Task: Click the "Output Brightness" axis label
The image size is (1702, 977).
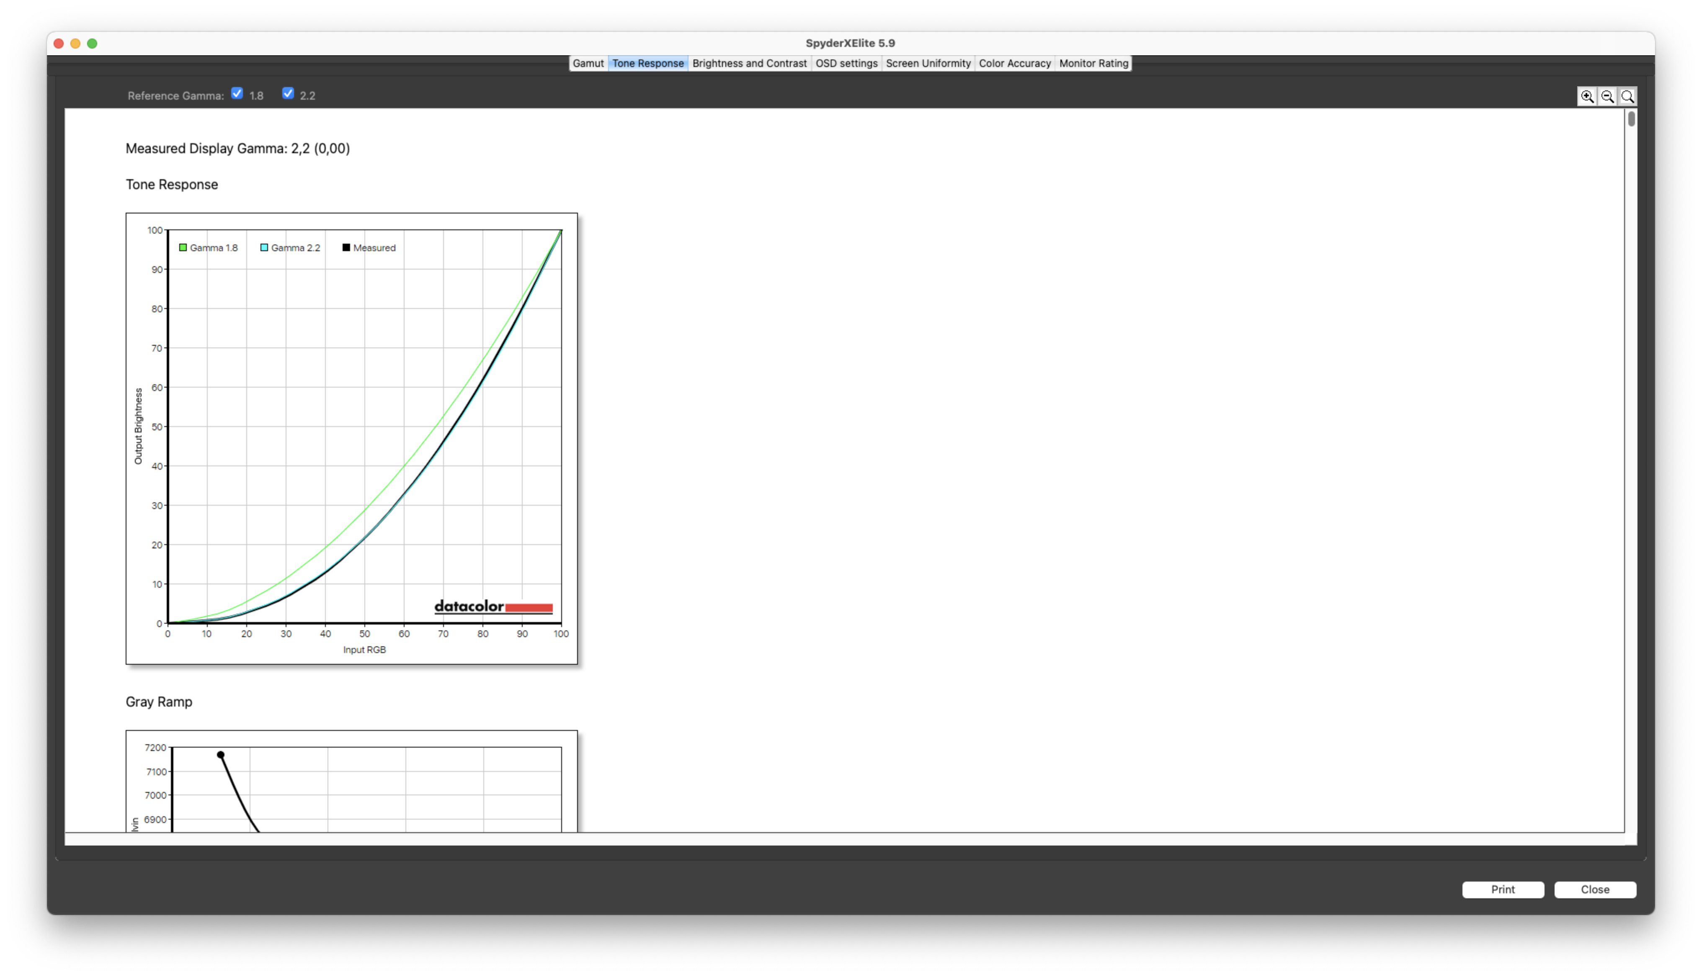Action: click(138, 426)
